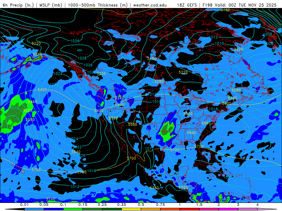Select the red-orange 0.75 legend swatch

point(170,209)
